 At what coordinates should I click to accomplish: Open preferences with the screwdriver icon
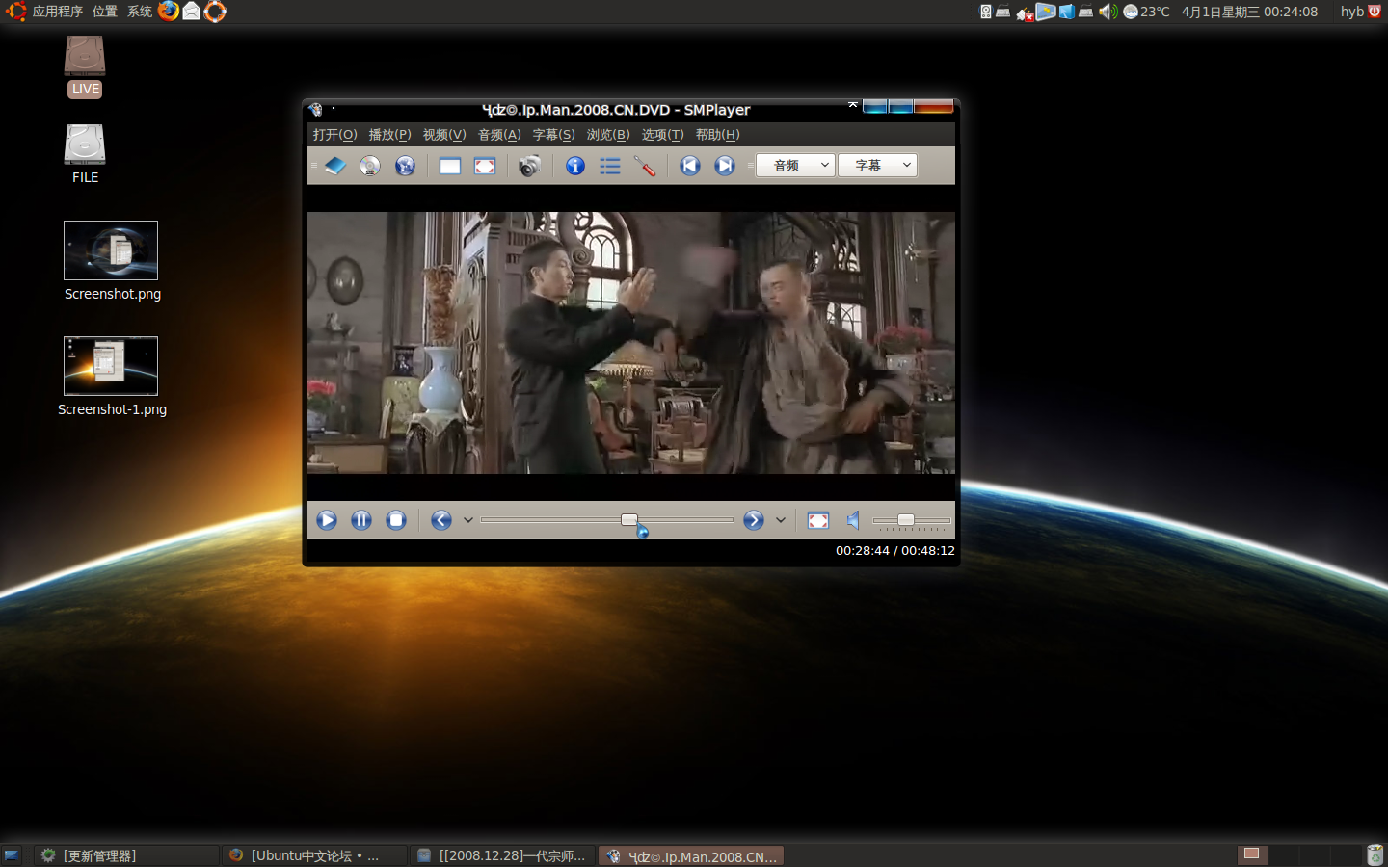[x=645, y=166]
